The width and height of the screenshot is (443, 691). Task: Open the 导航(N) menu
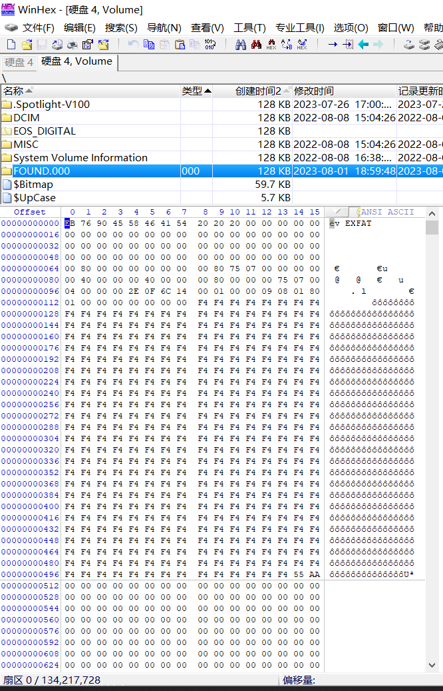click(164, 28)
